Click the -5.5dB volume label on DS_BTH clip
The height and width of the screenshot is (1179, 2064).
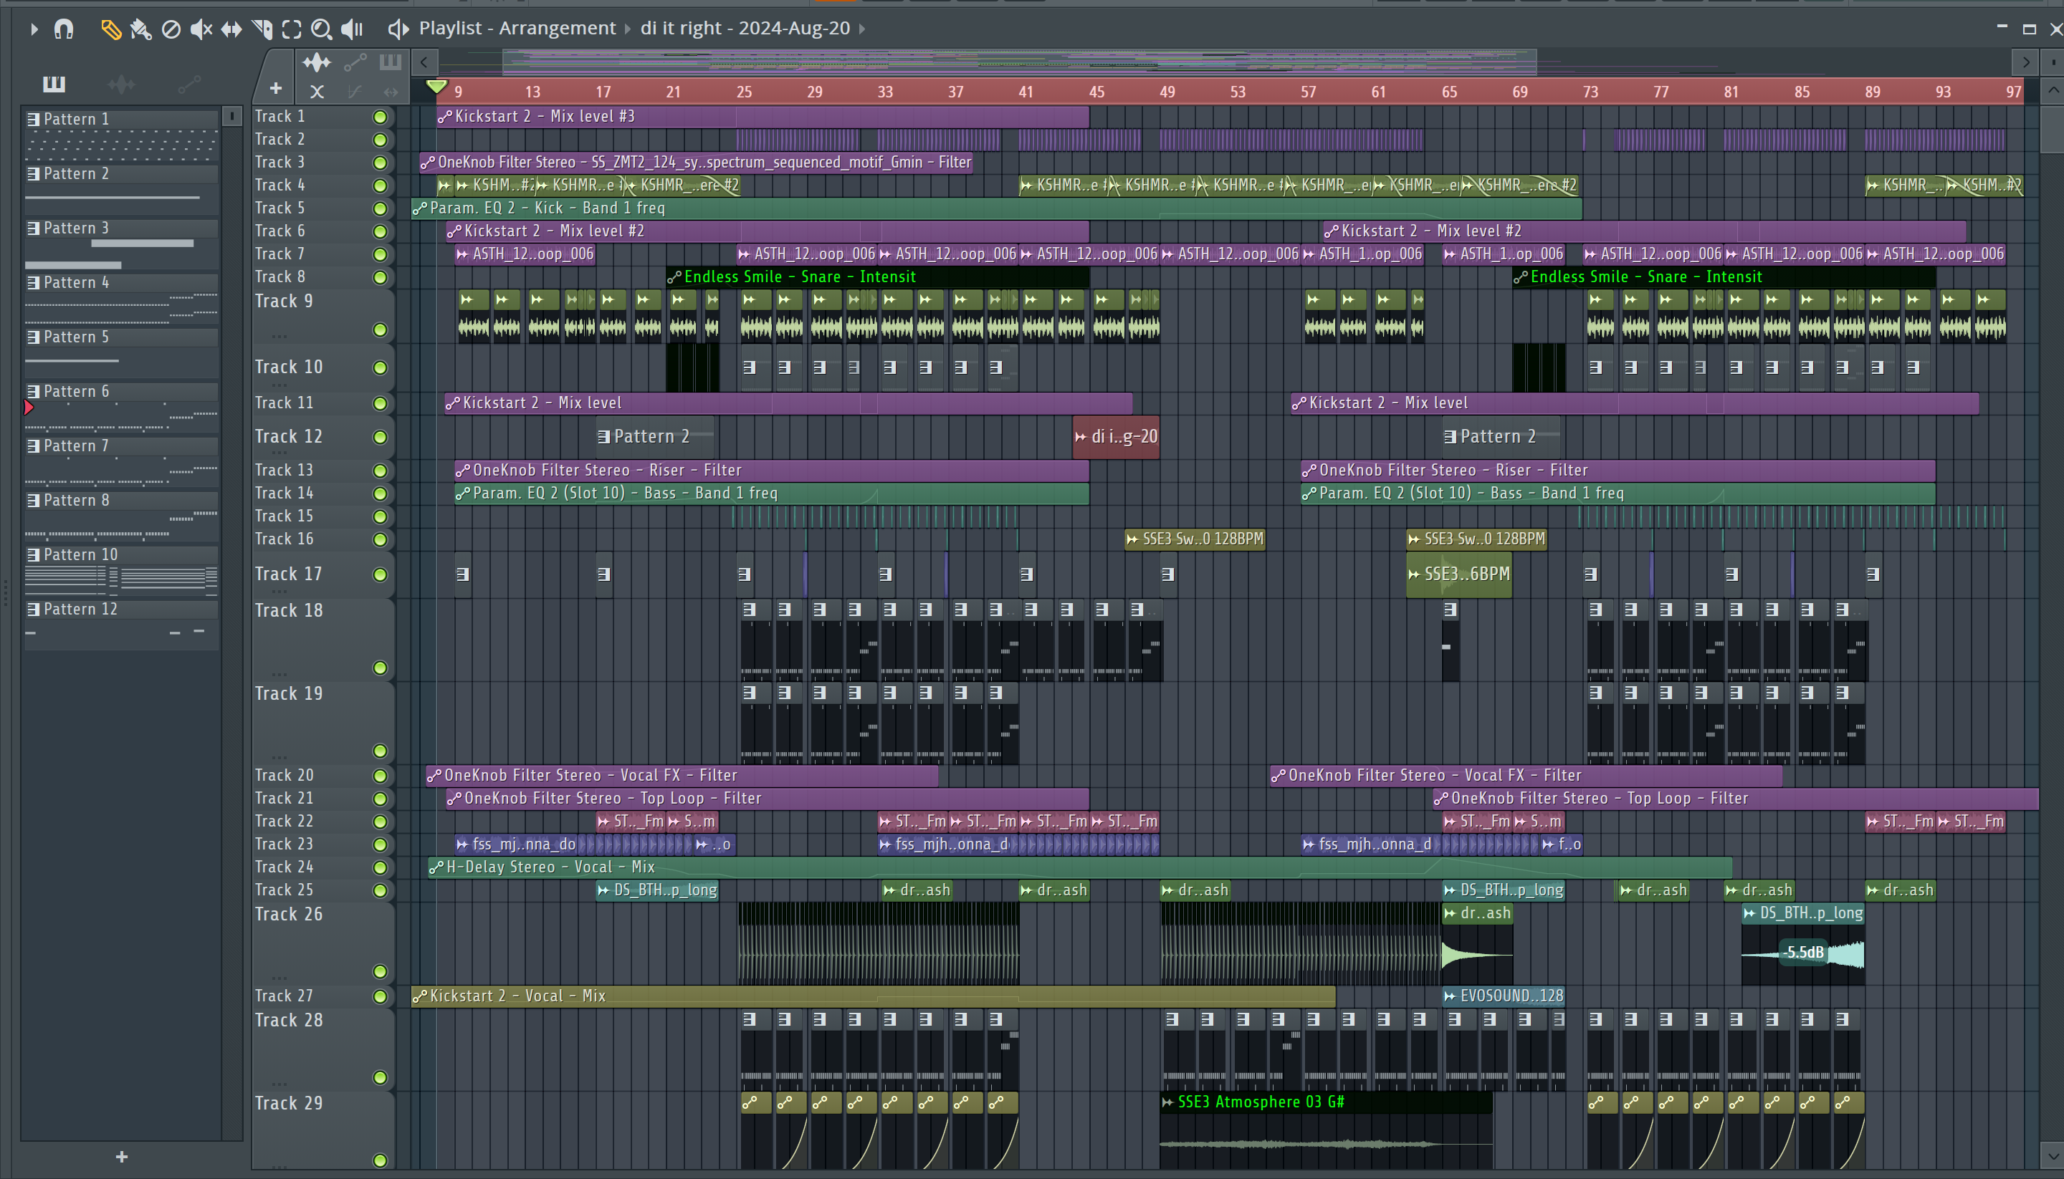tap(1805, 953)
